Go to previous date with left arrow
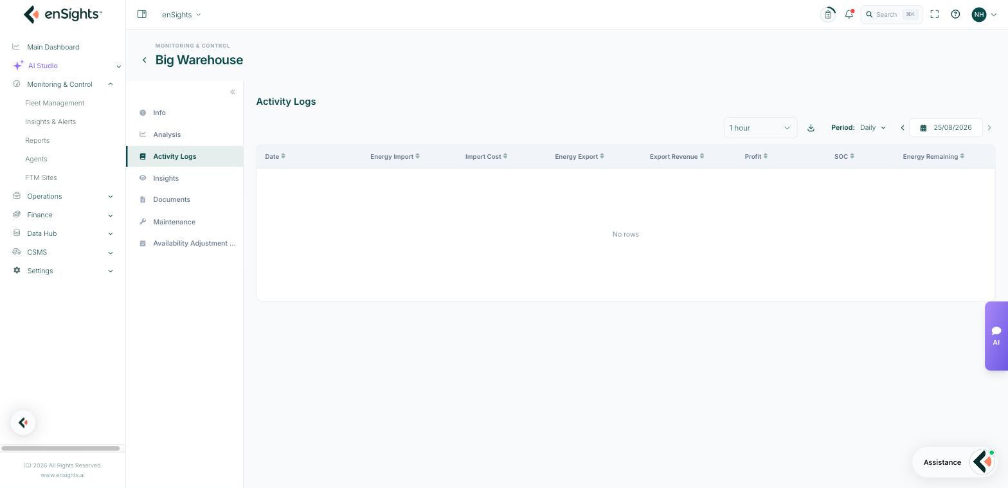Screen dimensions: 1008x488 [903, 128]
